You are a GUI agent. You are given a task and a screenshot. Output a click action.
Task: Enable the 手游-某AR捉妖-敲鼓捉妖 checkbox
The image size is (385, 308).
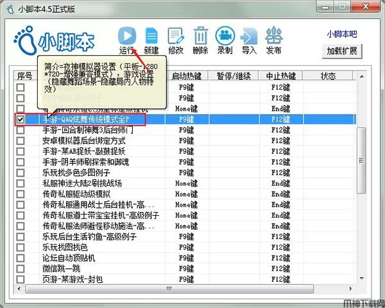(x=21, y=151)
